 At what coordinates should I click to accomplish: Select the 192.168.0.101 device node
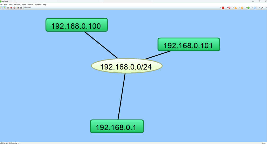coord(189,44)
